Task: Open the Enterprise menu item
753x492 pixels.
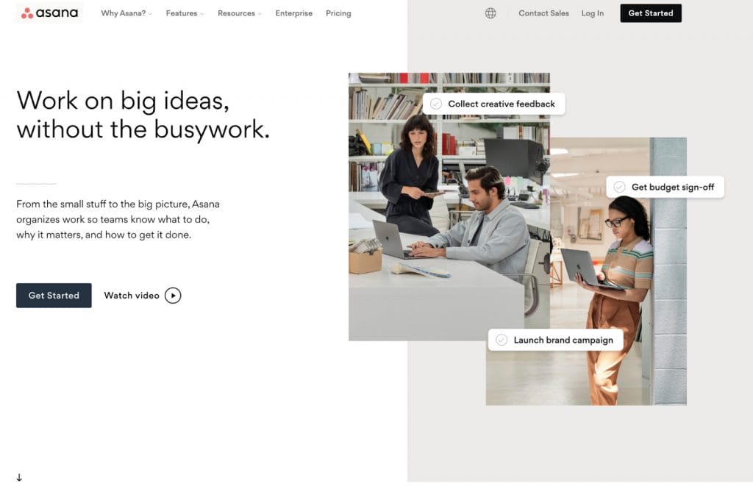Action: pos(294,13)
